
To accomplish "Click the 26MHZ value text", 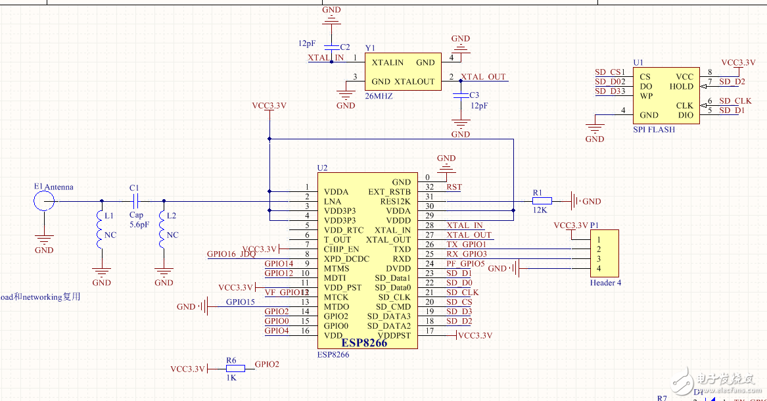I will tap(379, 97).
